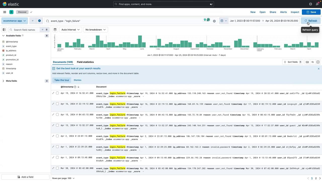Expand the Apr 19, 2024 document row details
The width and height of the screenshot is (322, 181).
click(53, 93)
